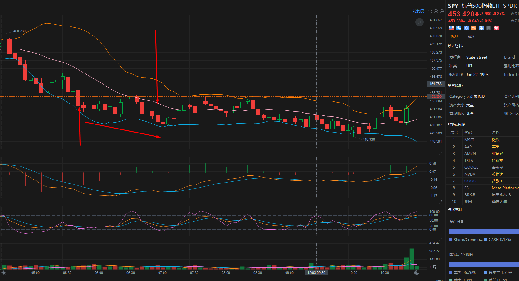Expand the KDJ indicator panel
The width and height of the screenshot is (519, 281).
coord(440,202)
